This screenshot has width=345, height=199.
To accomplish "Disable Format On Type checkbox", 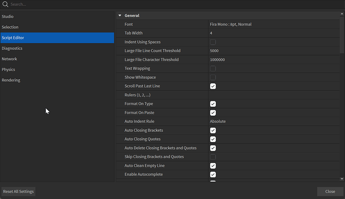I will [x=213, y=104].
